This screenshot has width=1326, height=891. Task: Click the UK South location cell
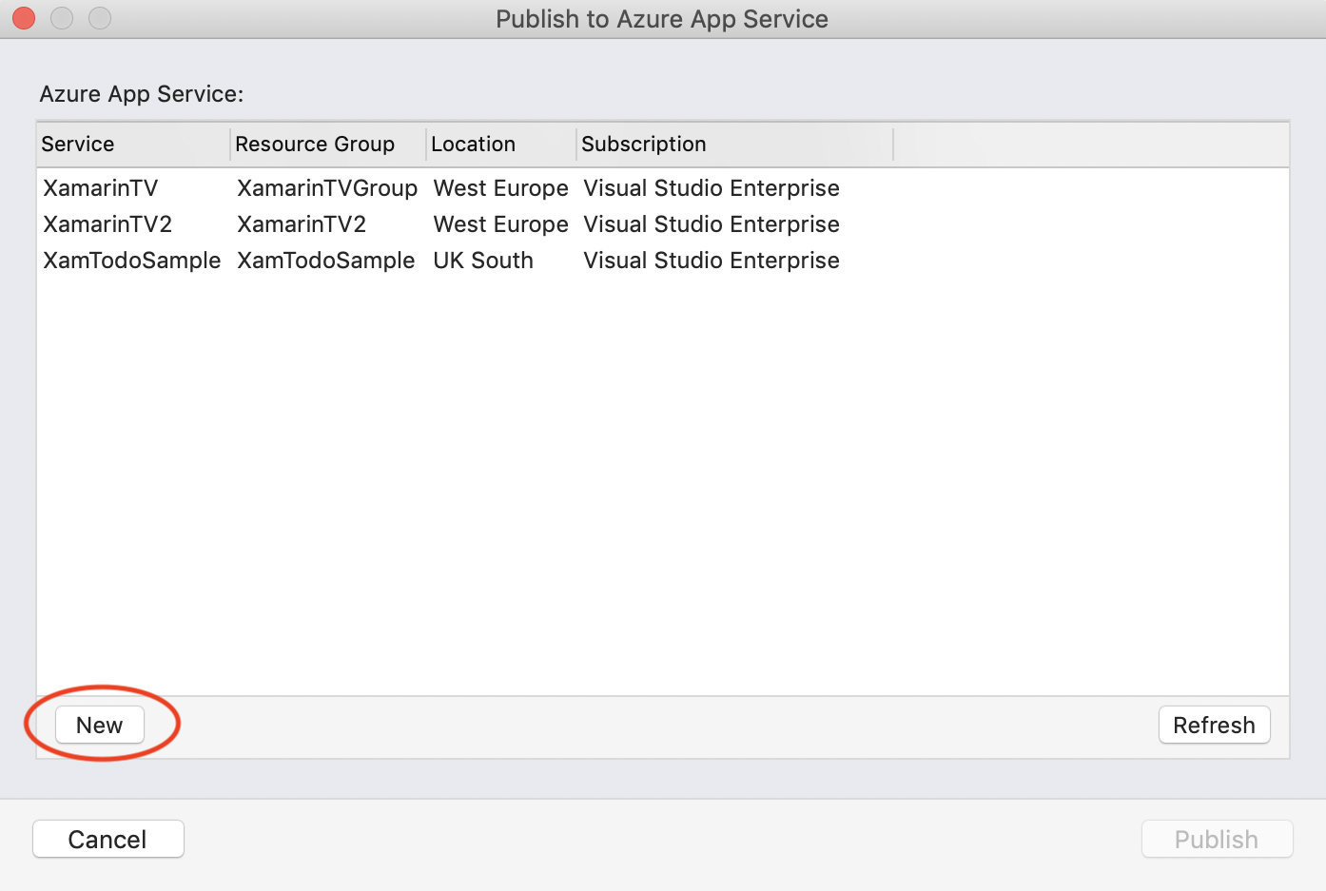click(x=483, y=261)
